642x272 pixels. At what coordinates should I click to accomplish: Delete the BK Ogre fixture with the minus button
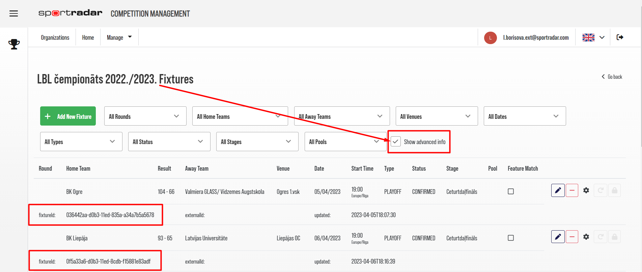point(572,191)
